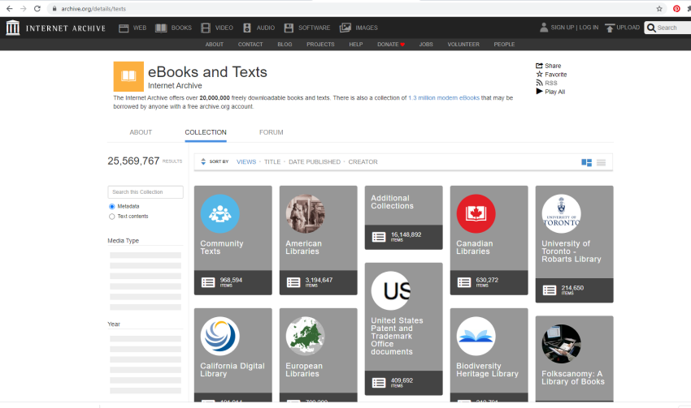The height and width of the screenshot is (408, 691).
Task: Open the FORUM tab
Action: point(271,132)
